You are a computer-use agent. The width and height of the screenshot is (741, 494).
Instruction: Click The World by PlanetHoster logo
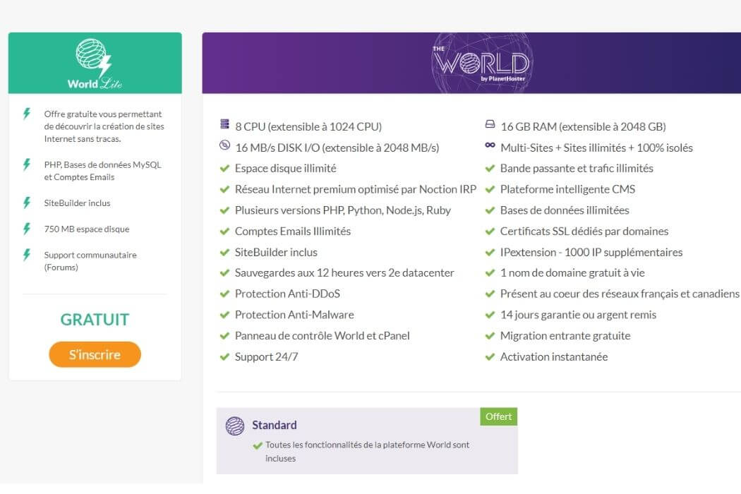(482, 64)
